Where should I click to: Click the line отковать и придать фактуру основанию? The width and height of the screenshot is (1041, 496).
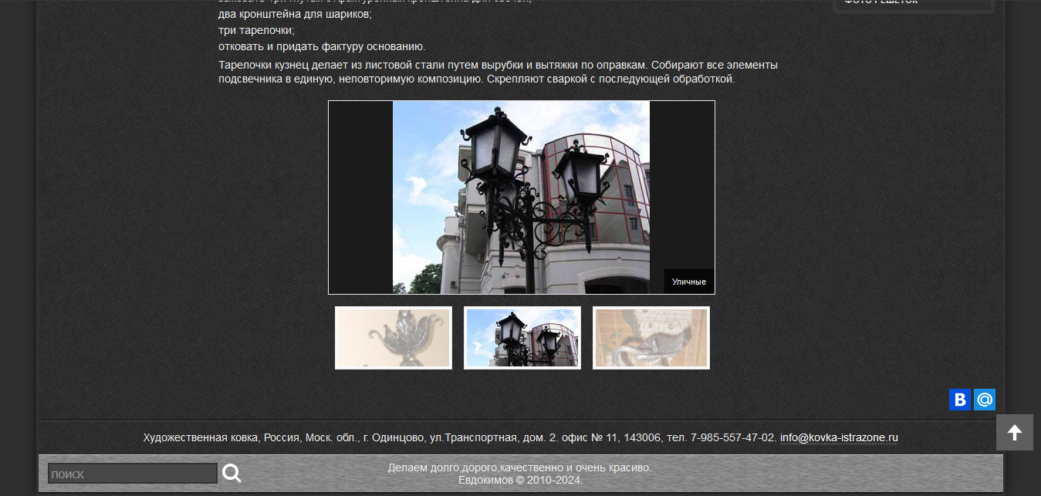click(x=322, y=46)
